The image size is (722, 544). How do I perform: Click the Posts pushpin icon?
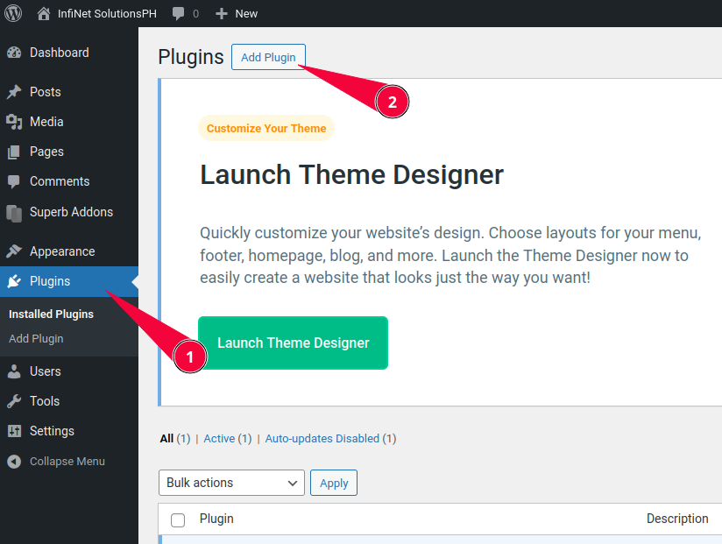tap(14, 92)
